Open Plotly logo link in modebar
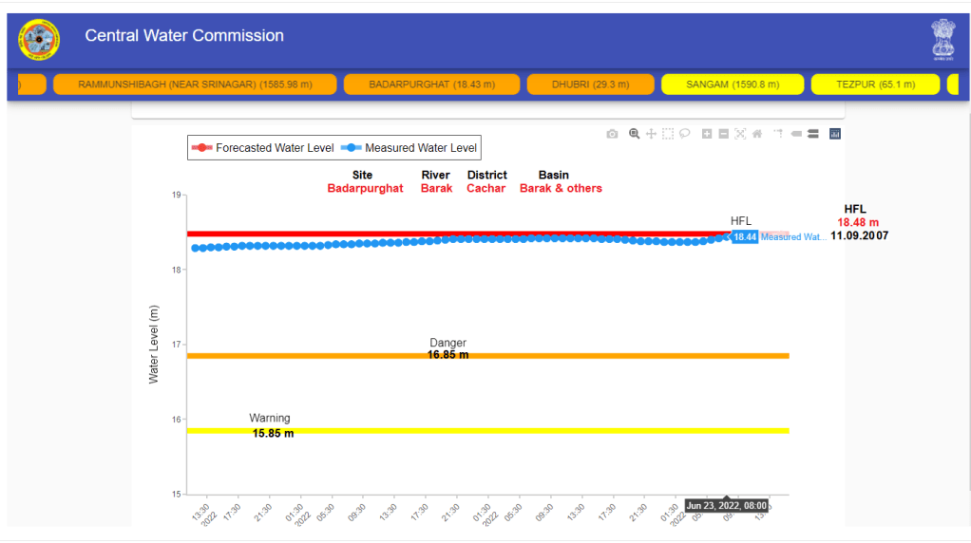 pos(835,134)
